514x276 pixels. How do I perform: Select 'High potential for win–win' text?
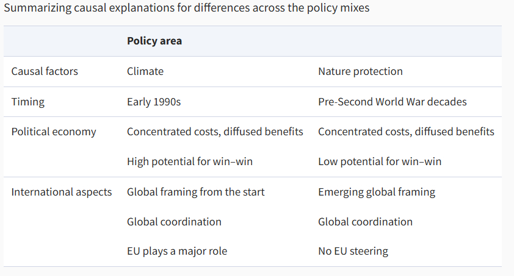[x=190, y=161]
